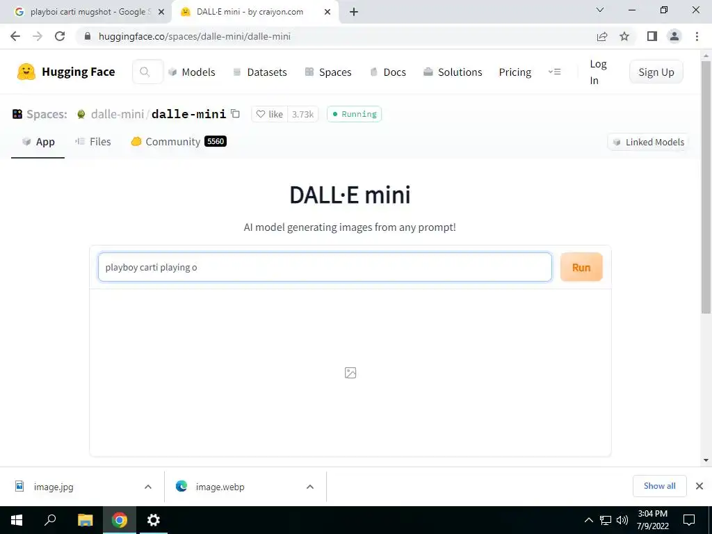Click the prompt text field

(325, 267)
